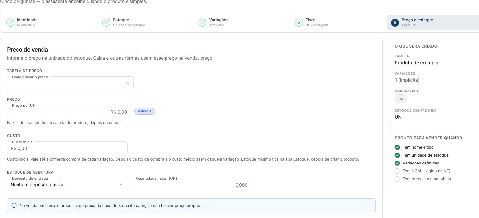The width and height of the screenshot is (479, 218).
Task: Click the empty circle beside 'Tem NCM'
Action: click(397, 171)
